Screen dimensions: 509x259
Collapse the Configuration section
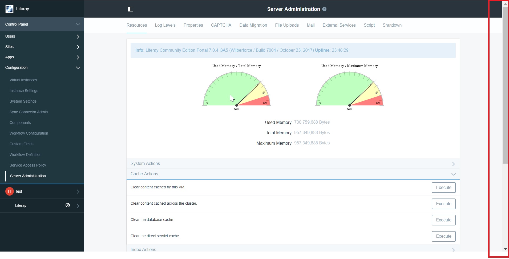[78, 68]
